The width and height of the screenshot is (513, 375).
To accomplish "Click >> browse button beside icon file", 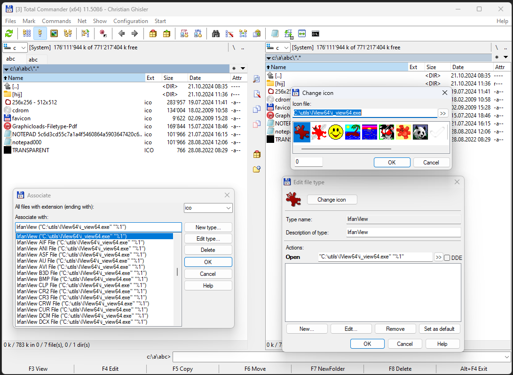I will click(x=442, y=113).
